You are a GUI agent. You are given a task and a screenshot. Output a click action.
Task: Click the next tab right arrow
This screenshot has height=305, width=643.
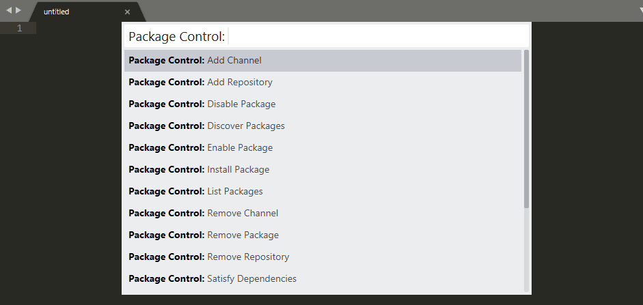(18, 10)
